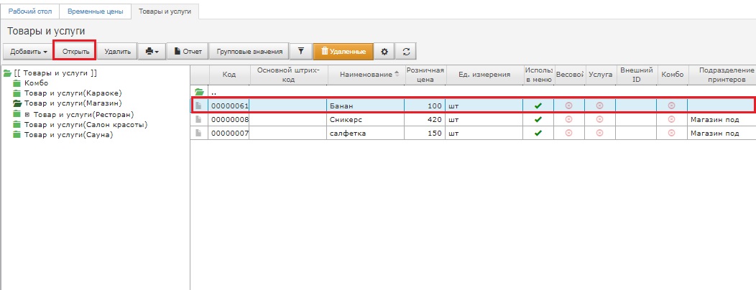Click the orange Удаленные trash button

pyautogui.click(x=344, y=52)
